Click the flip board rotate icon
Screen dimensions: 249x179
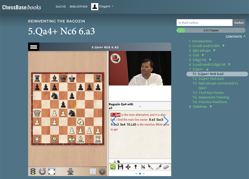tap(42, 171)
